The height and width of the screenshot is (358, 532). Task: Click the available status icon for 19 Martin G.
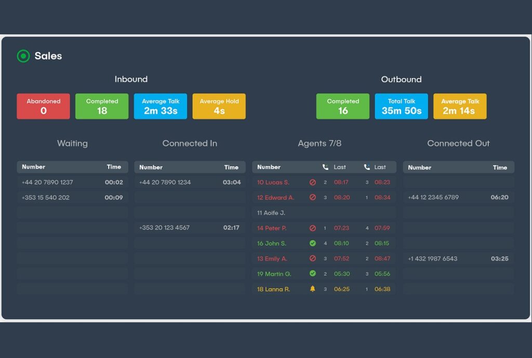point(313,274)
